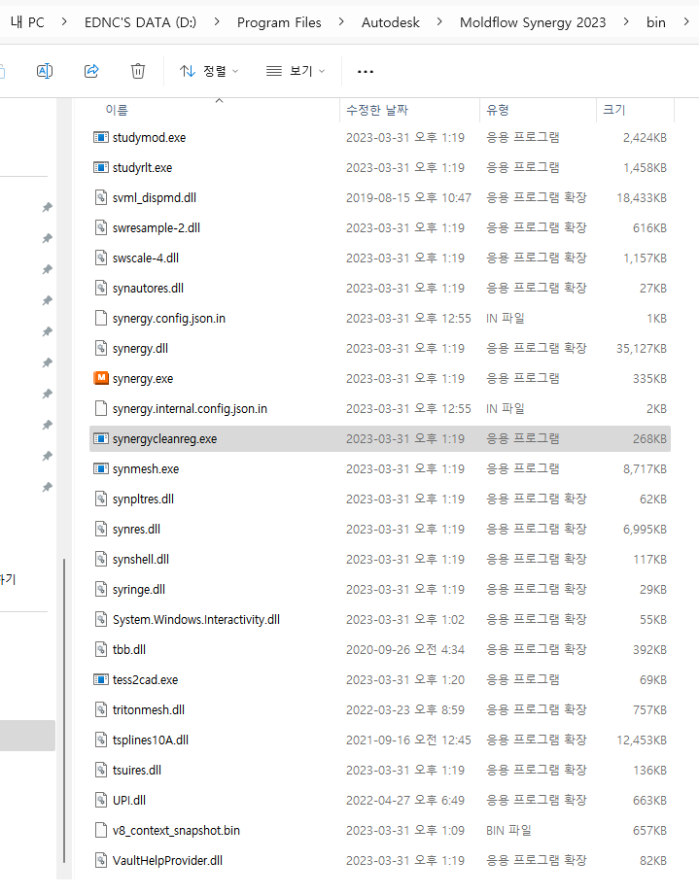699x895 pixels.
Task: Click the Share toolbar icon
Action: click(x=91, y=71)
